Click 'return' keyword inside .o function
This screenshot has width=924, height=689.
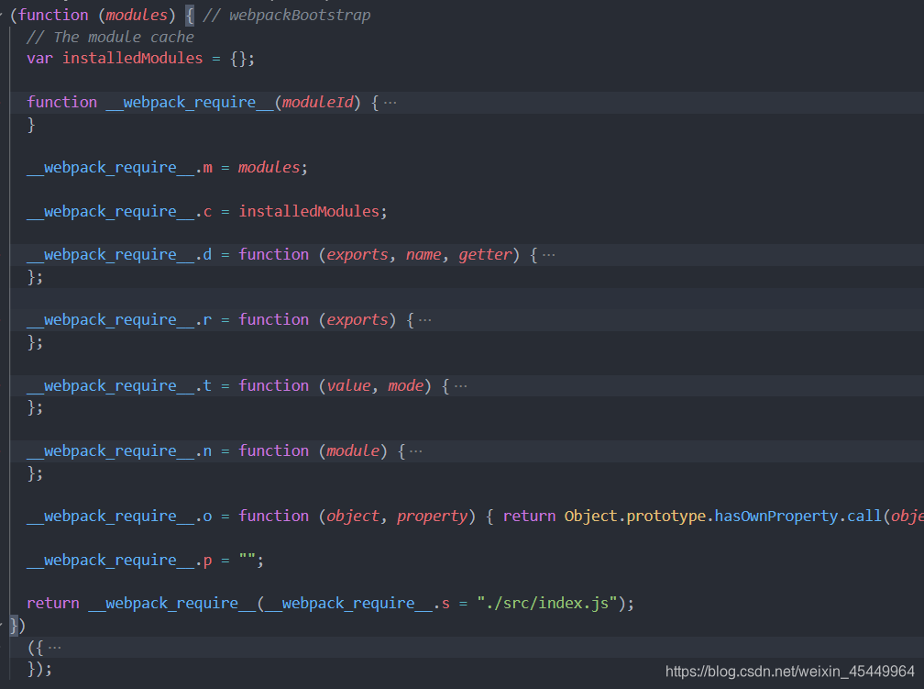pos(529,517)
